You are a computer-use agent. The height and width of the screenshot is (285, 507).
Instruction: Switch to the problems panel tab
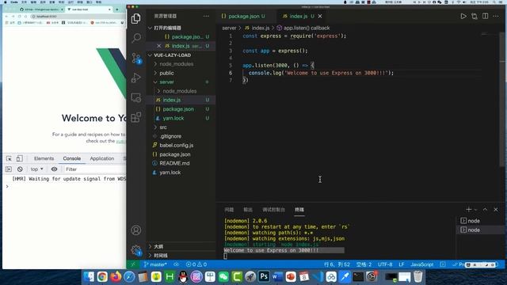pyautogui.click(x=229, y=210)
